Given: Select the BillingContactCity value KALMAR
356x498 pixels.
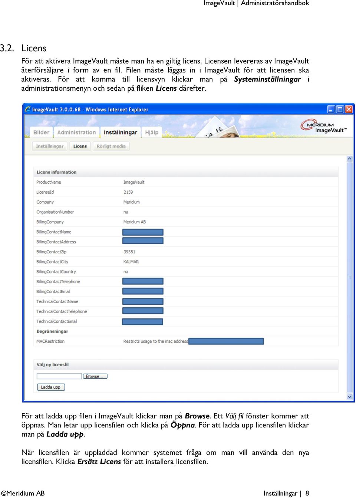Looking at the screenshot, I should pyautogui.click(x=131, y=262).
